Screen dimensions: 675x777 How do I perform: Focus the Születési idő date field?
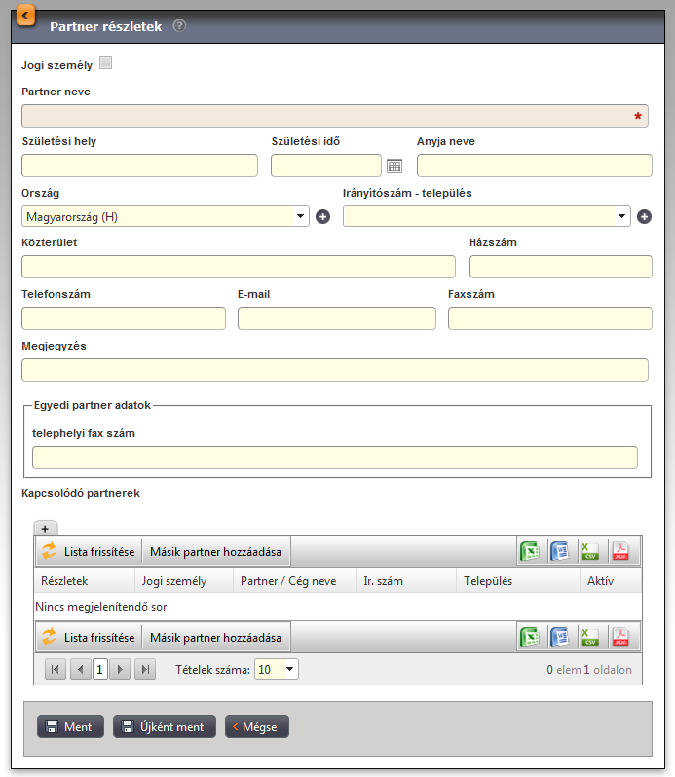(x=326, y=166)
